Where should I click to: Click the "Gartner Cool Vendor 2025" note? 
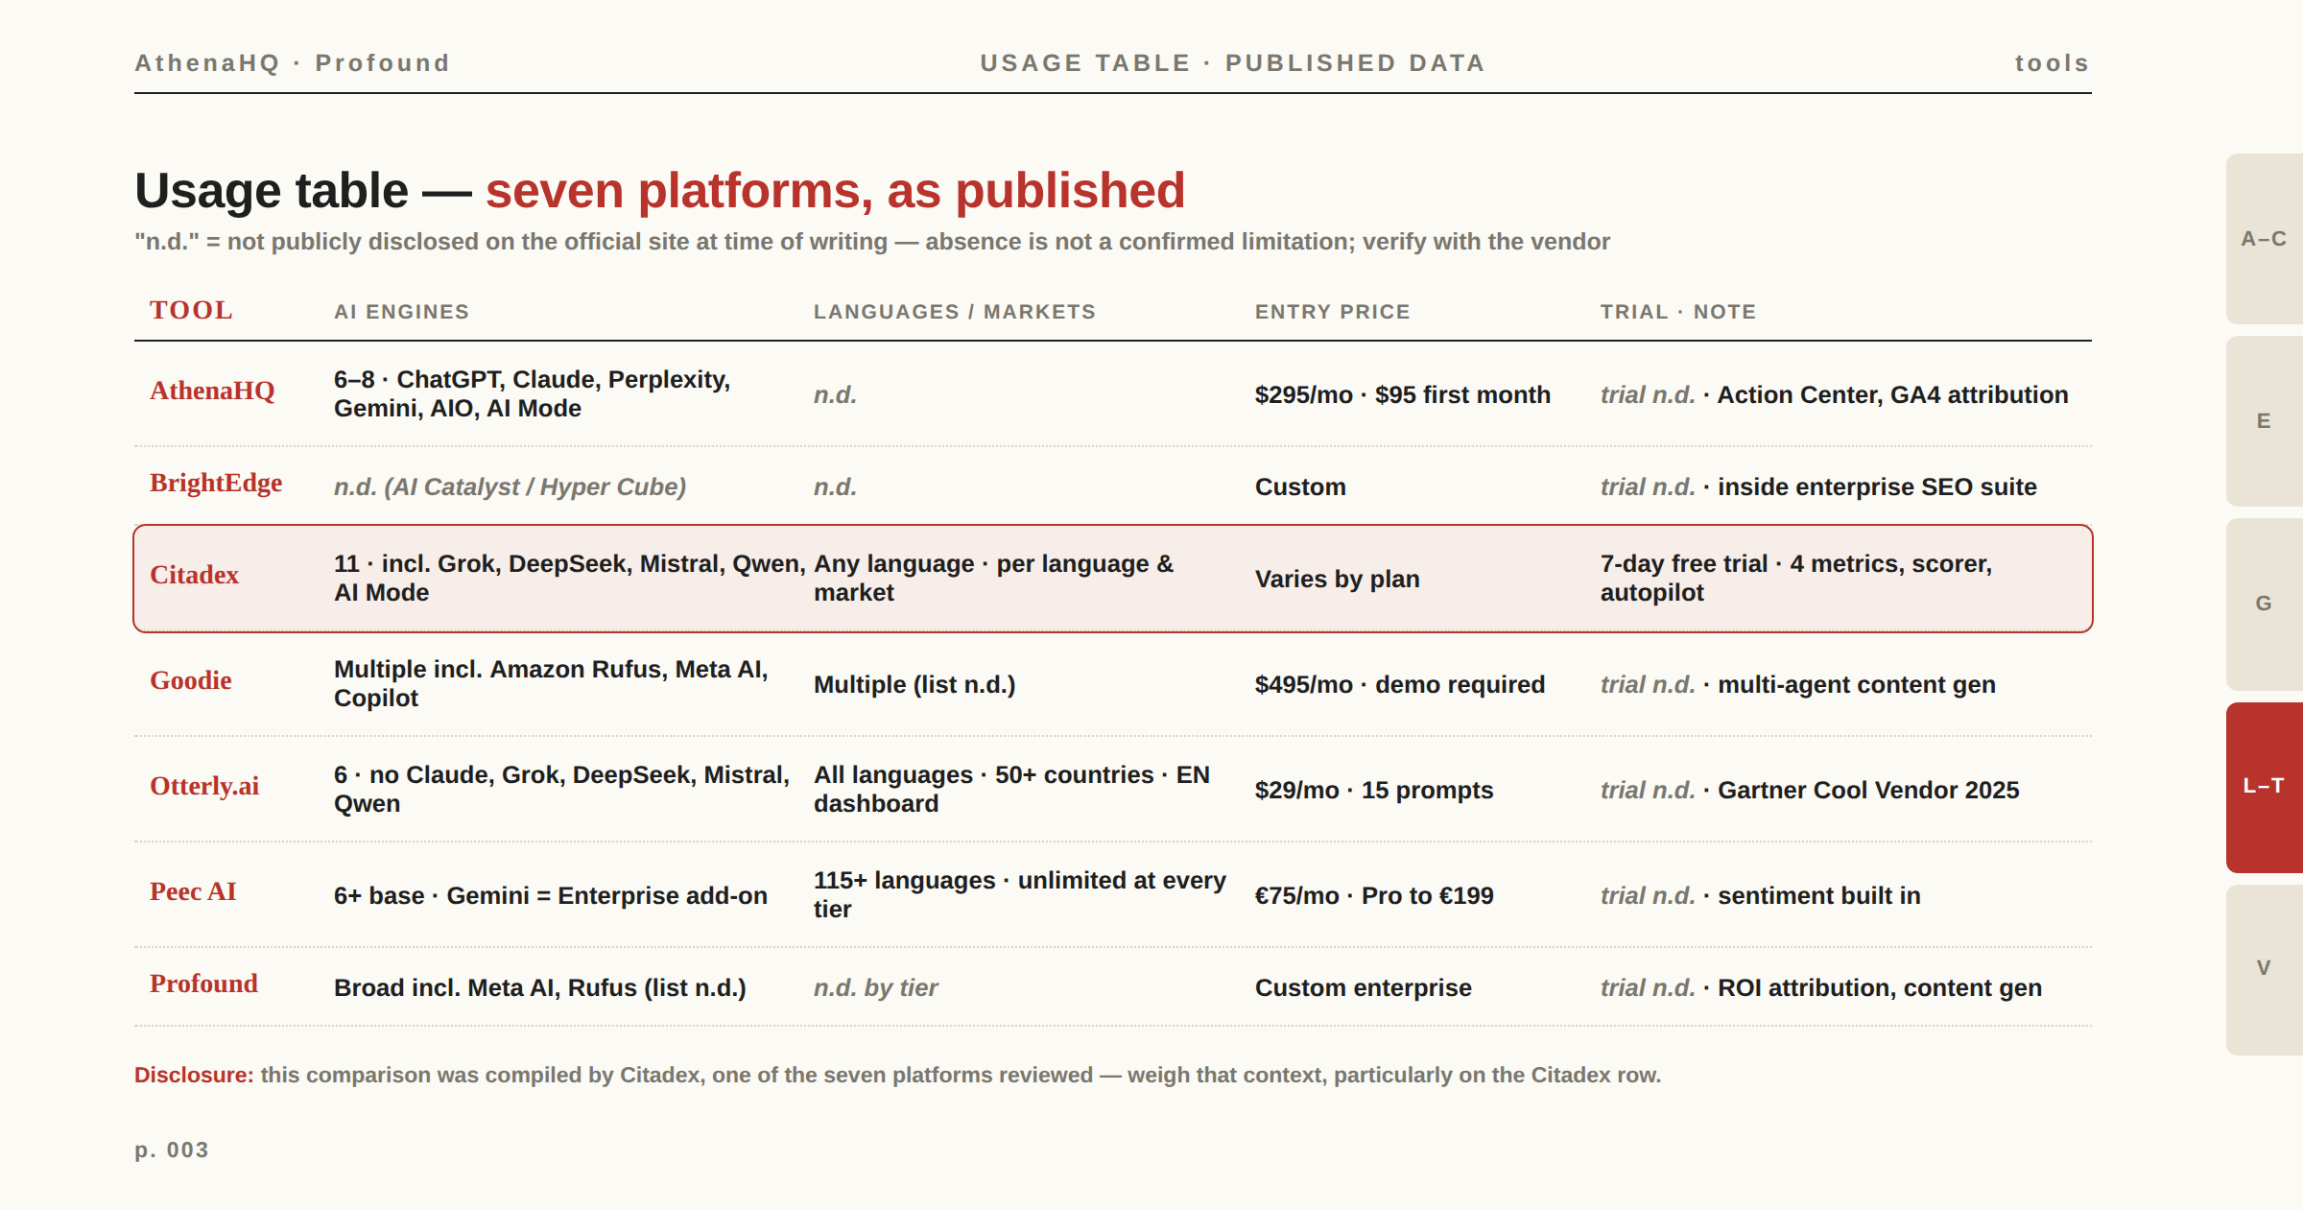(1868, 790)
